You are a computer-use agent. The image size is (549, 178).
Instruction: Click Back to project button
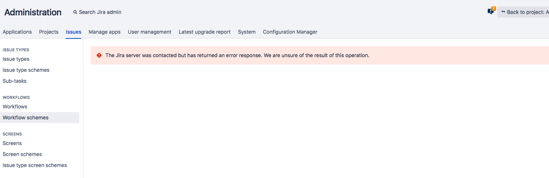tap(523, 12)
